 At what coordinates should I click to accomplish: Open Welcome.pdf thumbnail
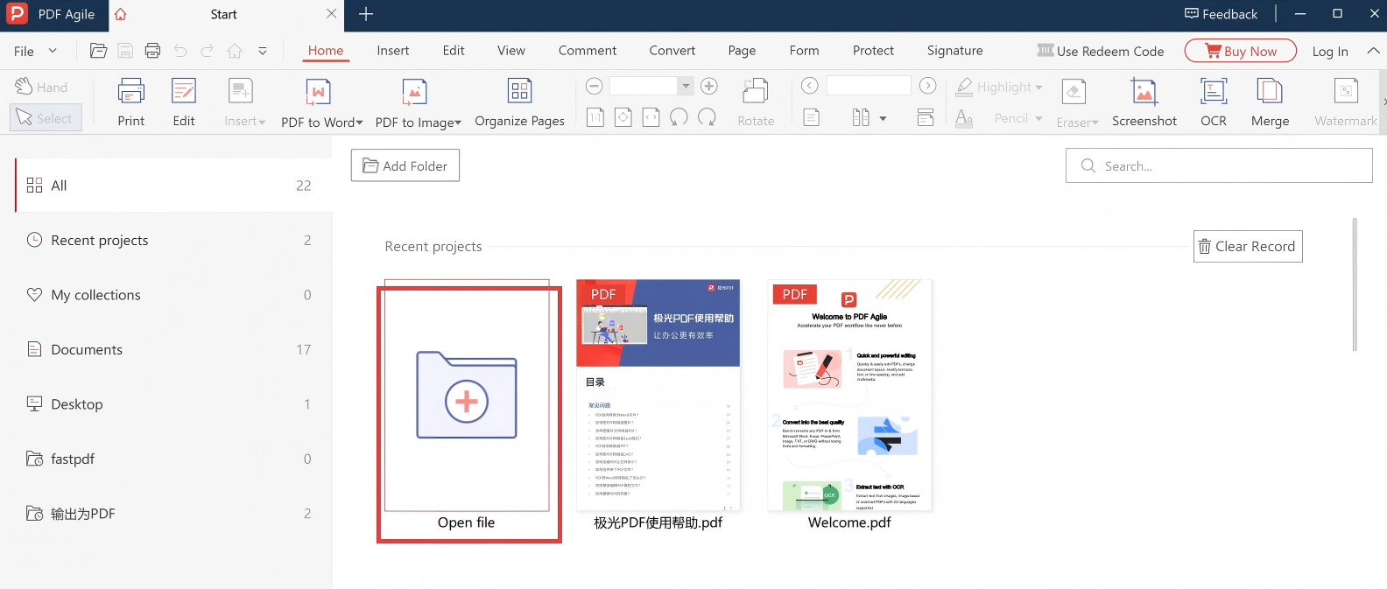849,396
